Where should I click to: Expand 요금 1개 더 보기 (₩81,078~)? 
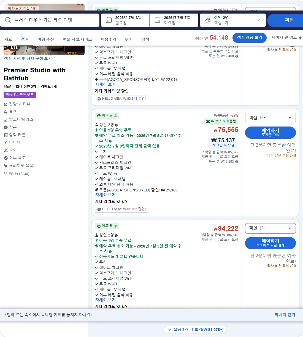point(195,330)
